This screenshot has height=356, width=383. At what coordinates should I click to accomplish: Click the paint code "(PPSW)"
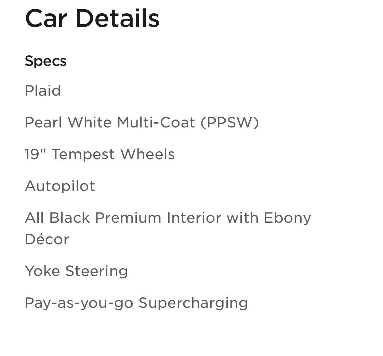tap(229, 123)
